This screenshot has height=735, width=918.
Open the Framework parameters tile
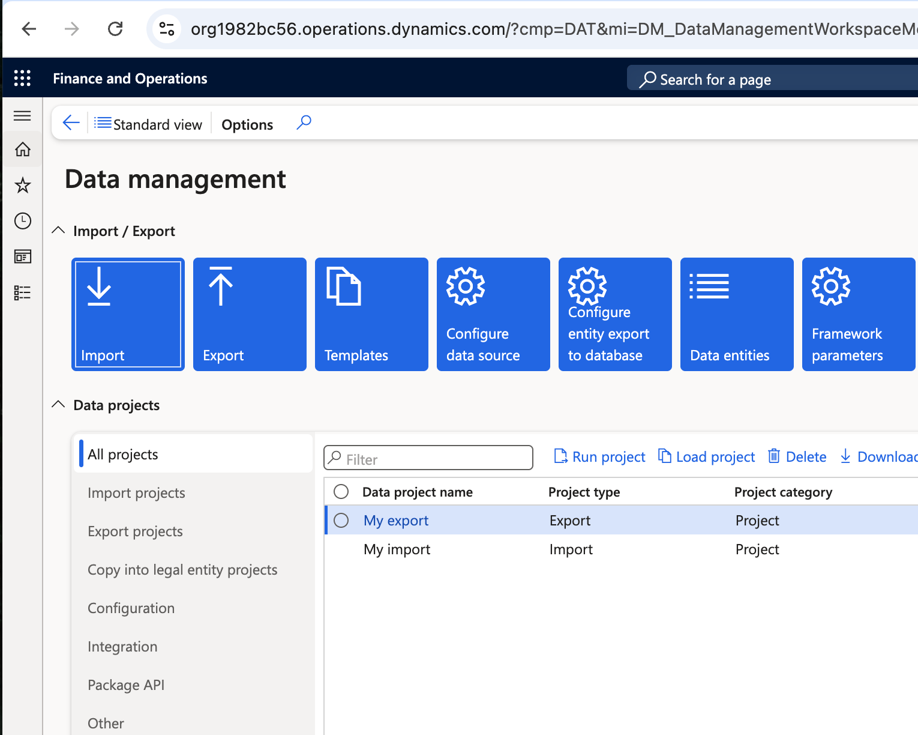[x=859, y=314]
